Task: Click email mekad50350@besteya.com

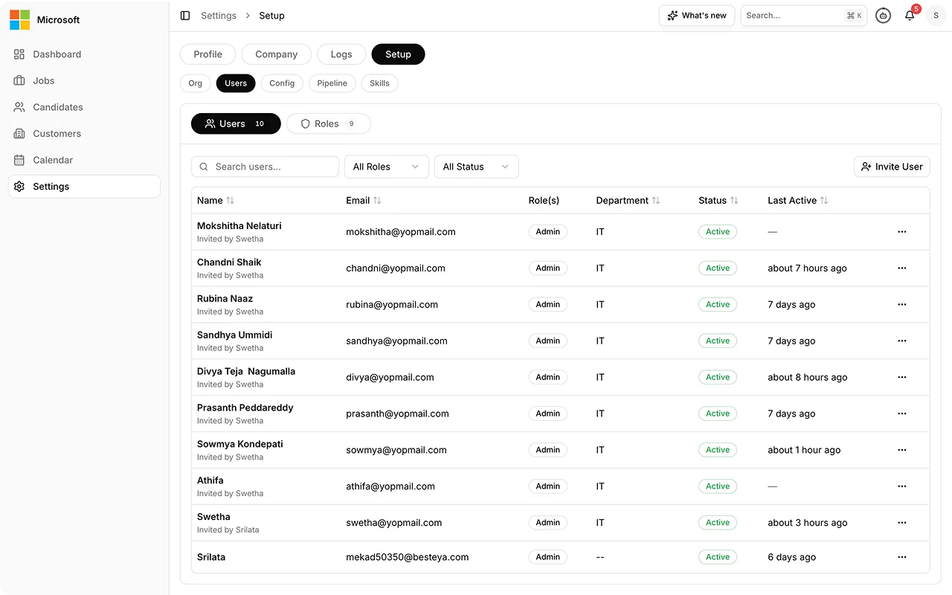Action: (x=408, y=557)
